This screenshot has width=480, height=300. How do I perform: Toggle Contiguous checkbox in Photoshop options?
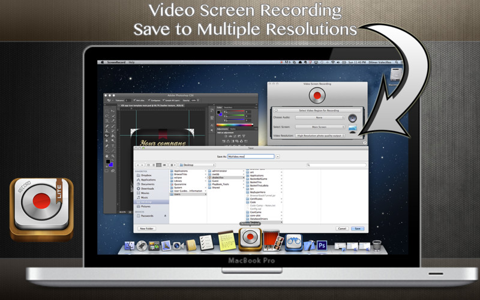pos(149,100)
